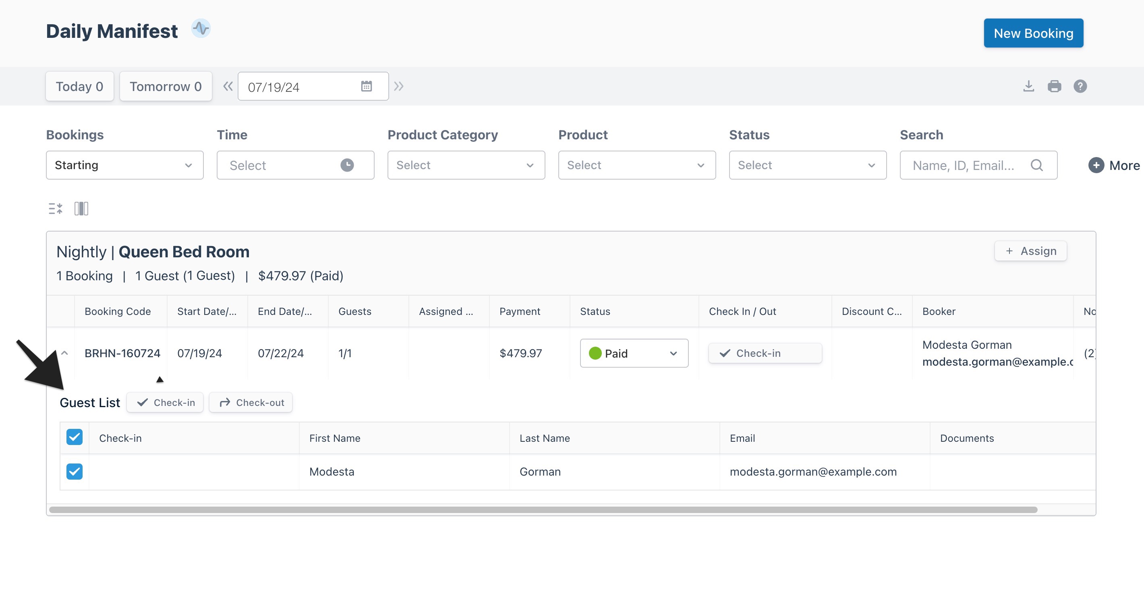Toggle select-all checkbox in guest list header

[x=75, y=437]
